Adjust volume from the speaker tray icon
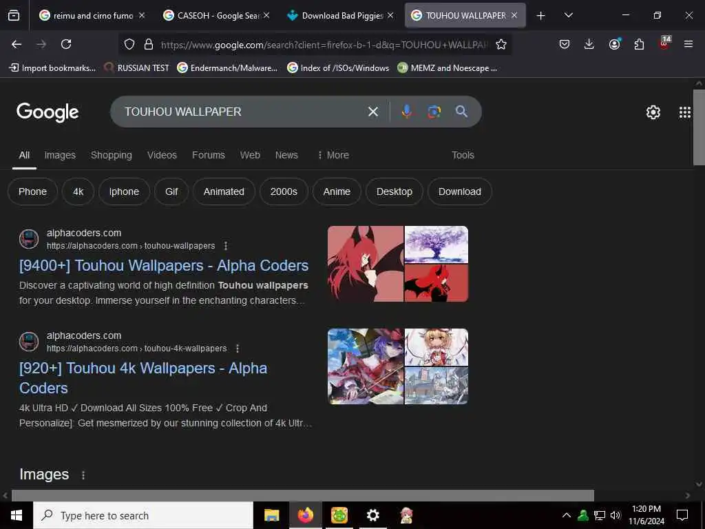 coord(615,515)
